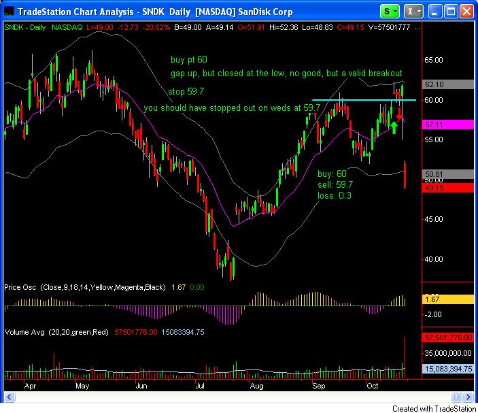Click the 'A=49.14' ask status value
Viewport: 478px width, 413px height.
(x=220, y=27)
